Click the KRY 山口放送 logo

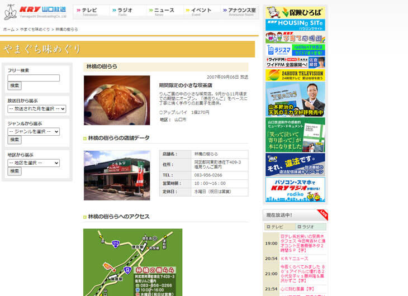[x=35, y=12]
